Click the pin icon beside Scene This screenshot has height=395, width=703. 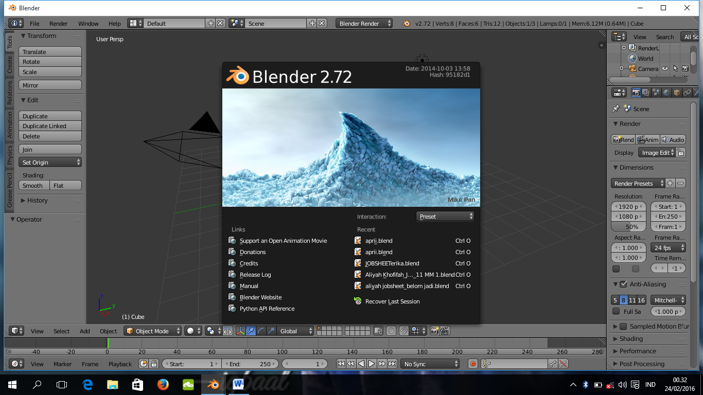[616, 109]
